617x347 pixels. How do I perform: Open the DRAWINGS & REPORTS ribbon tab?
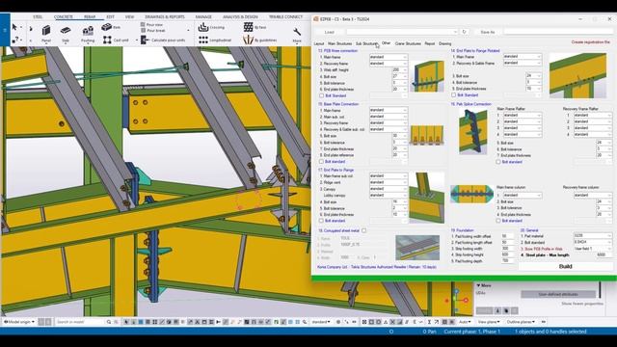tap(165, 17)
